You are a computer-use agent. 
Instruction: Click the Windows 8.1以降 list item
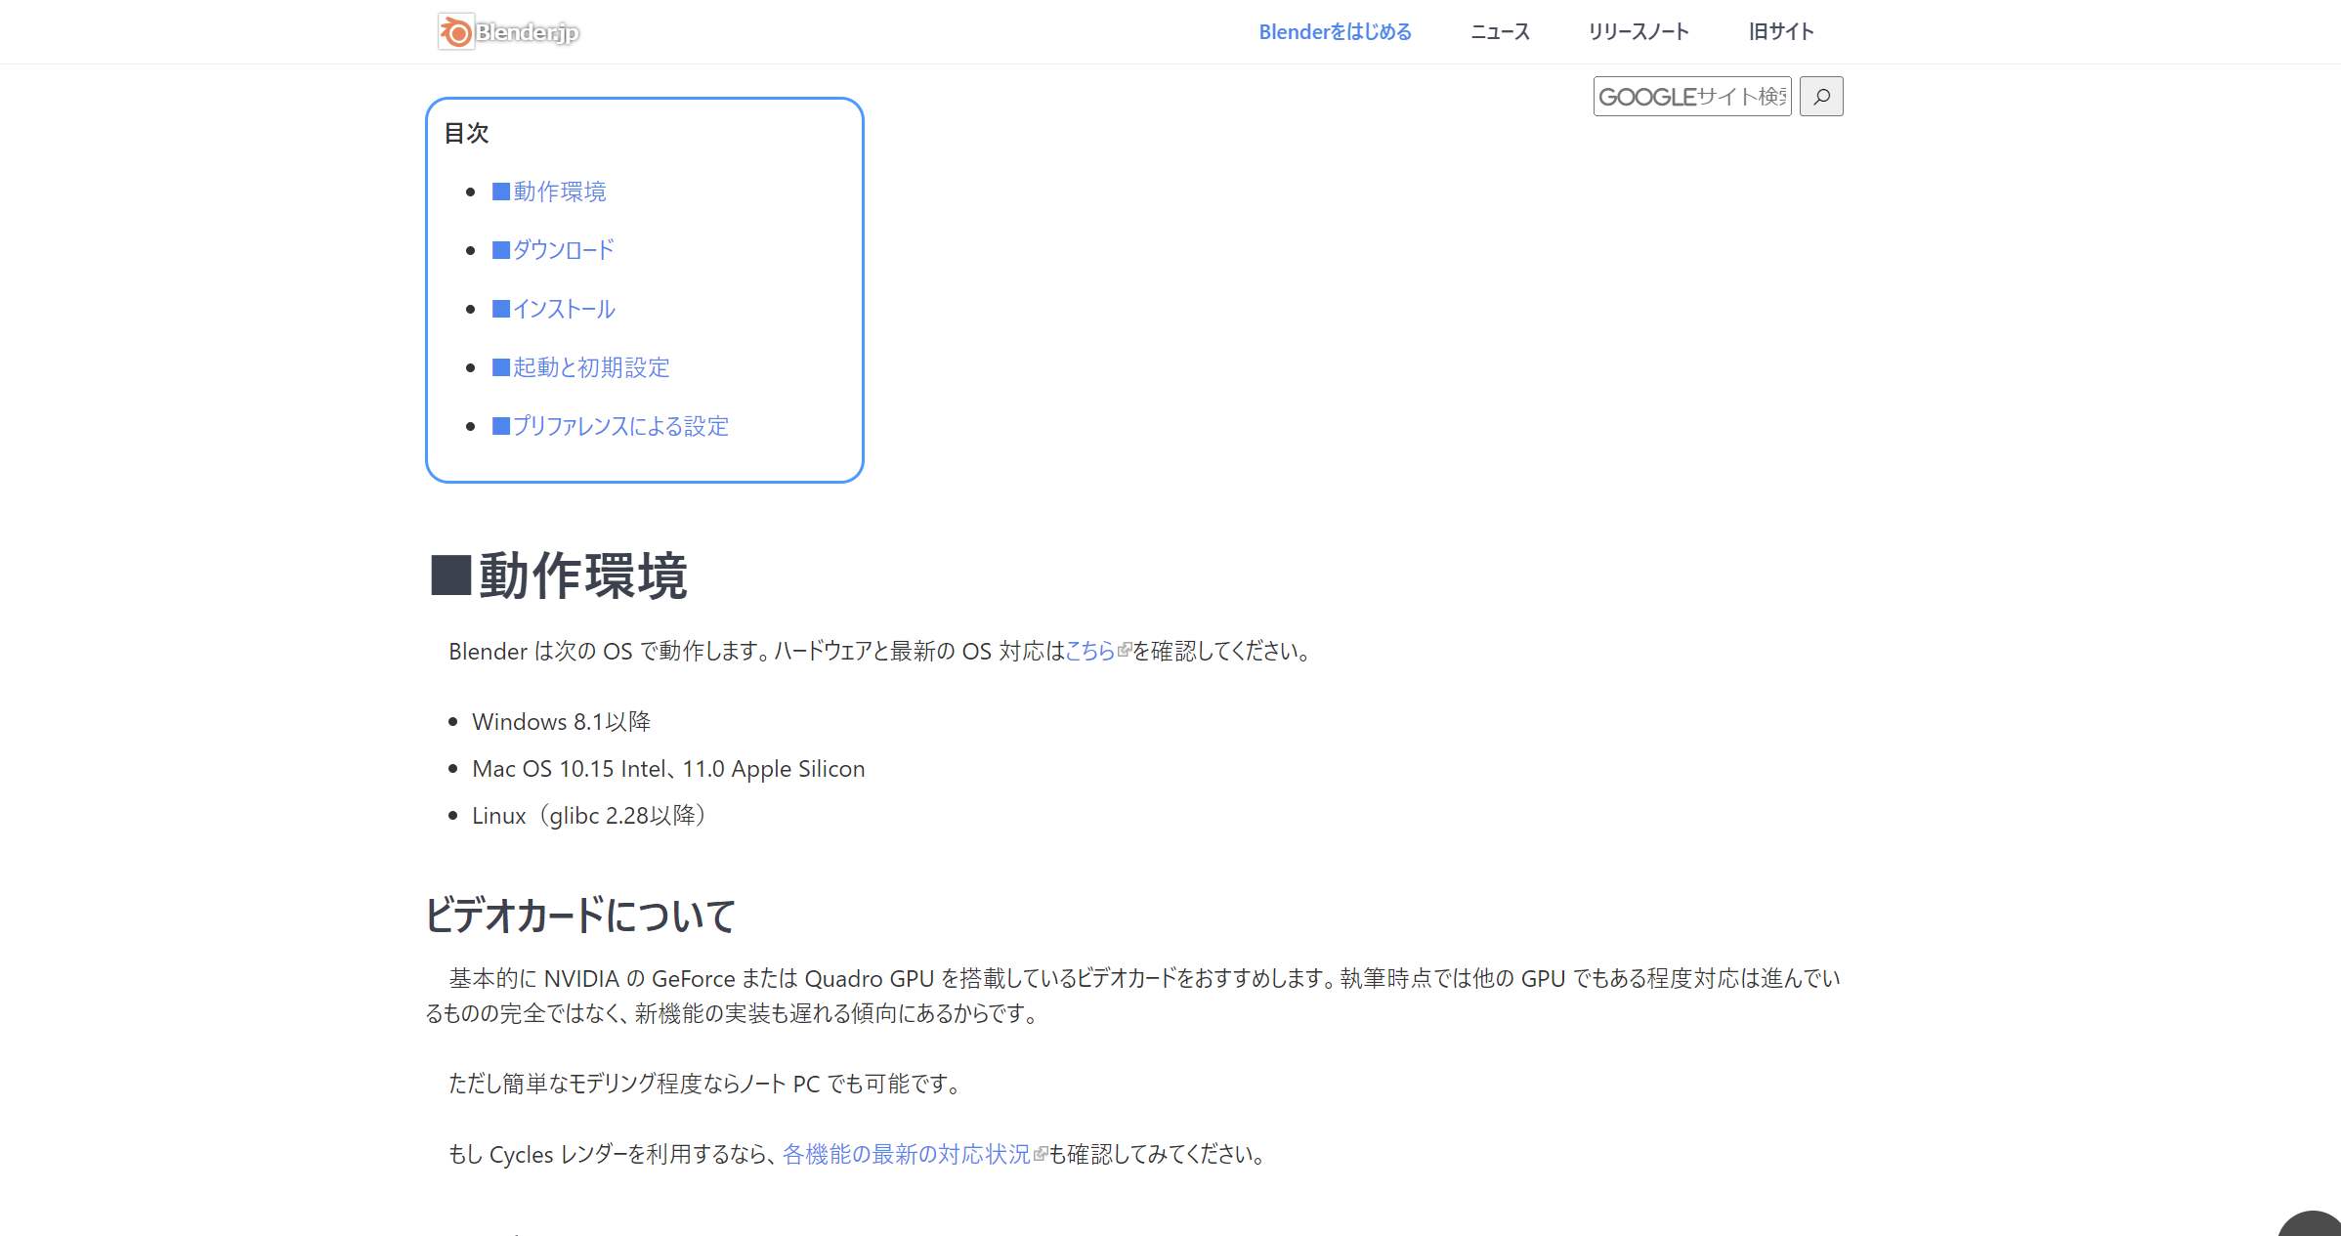562,722
